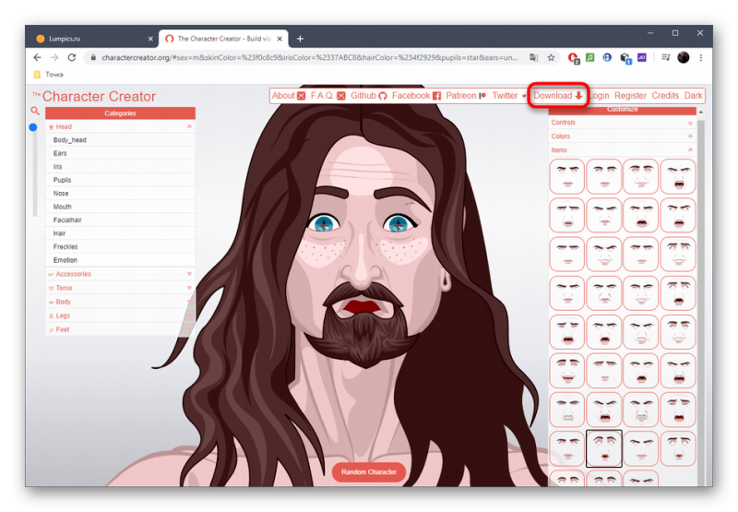Open the About link

[x=289, y=96]
